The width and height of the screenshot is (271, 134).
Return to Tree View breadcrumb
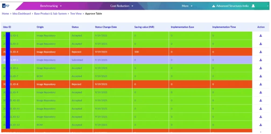coord(76,14)
